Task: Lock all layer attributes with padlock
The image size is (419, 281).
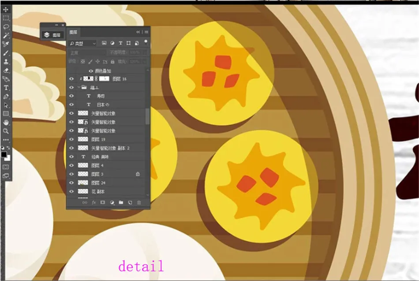Action: [112, 62]
